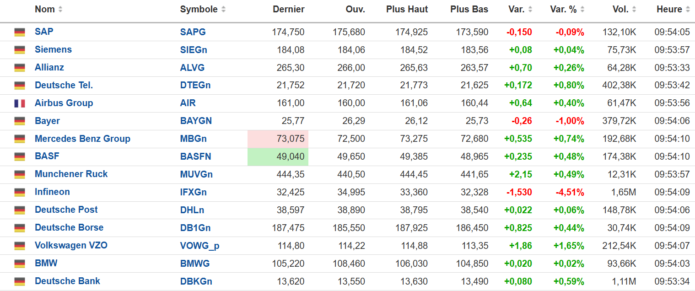This screenshot has height=291, width=695.
Task: Click the flag icon next to Volkswagen VZO
Action: (19, 246)
